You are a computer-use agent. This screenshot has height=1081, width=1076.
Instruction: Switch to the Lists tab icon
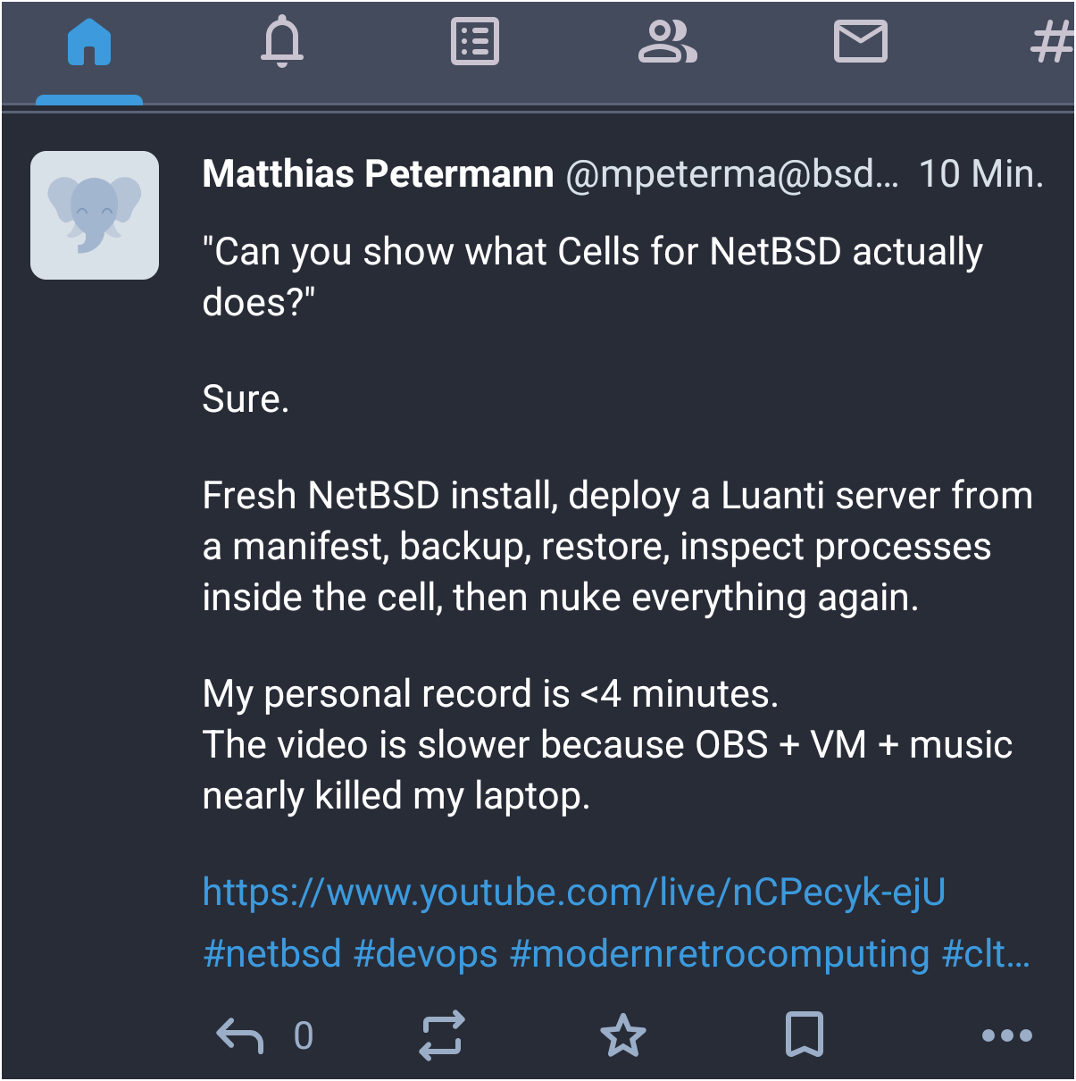click(475, 43)
